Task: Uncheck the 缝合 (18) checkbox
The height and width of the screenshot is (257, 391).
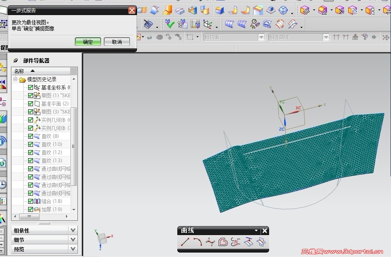Action: [31, 201]
